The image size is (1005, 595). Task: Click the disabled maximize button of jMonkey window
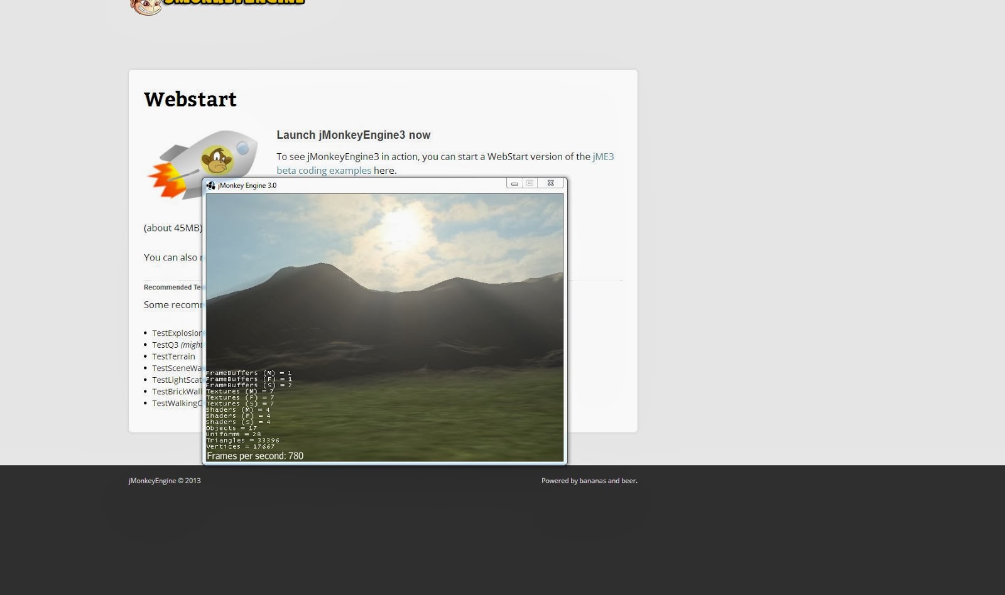[x=530, y=183]
